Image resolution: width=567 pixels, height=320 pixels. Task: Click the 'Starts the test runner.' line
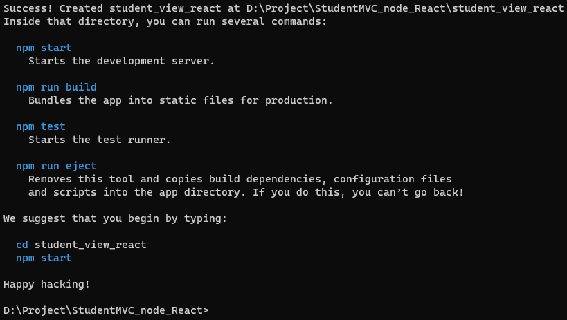pyautogui.click(x=100, y=140)
